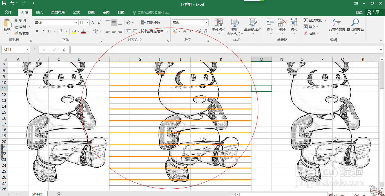Screen dimensions: 385x196
Task: Toggle middle vertical alignment
Action: click(x=114, y=22)
